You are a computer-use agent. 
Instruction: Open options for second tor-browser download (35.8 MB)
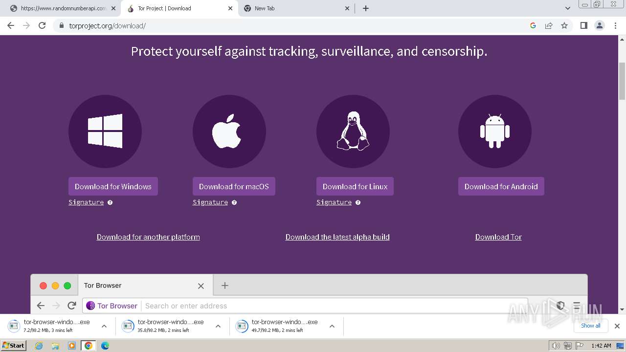pos(218,326)
